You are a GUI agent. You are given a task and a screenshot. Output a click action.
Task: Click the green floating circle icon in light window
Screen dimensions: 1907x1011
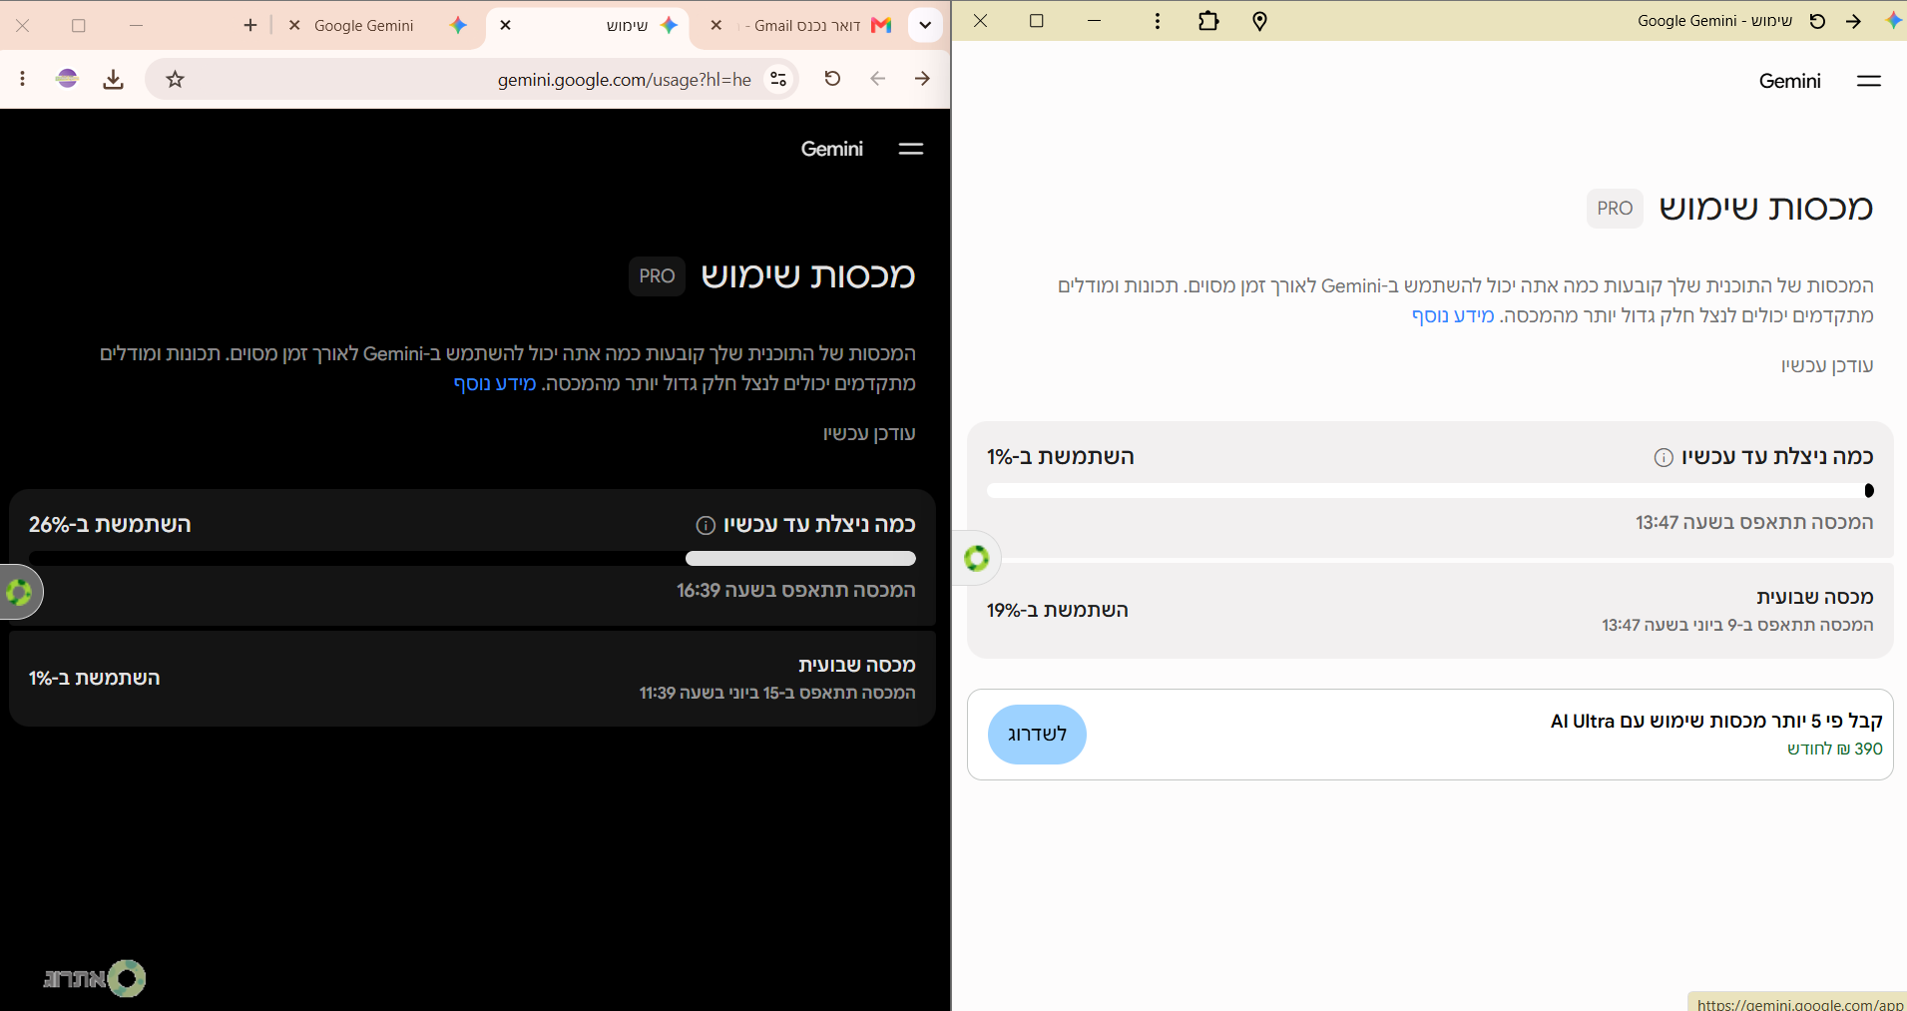tap(977, 558)
